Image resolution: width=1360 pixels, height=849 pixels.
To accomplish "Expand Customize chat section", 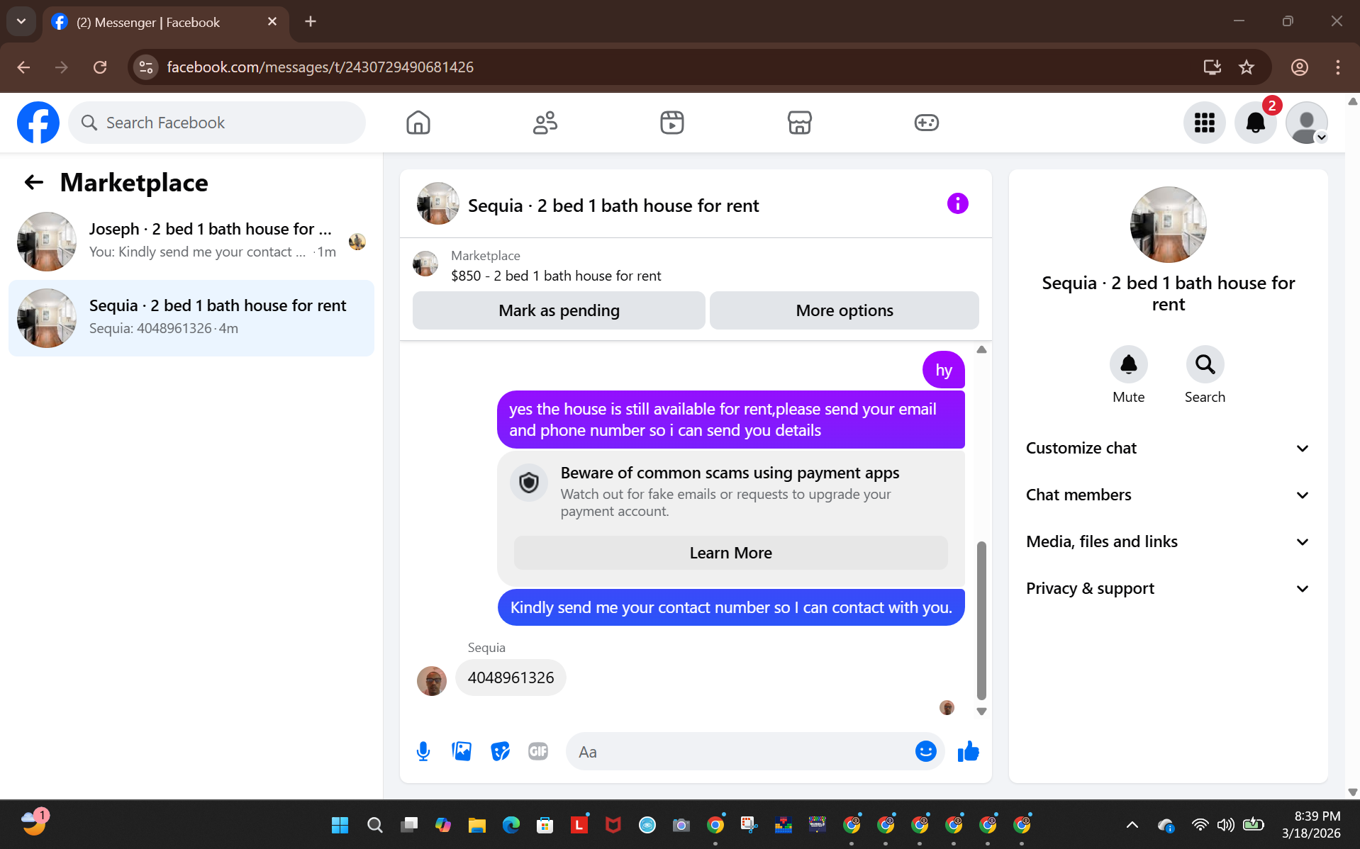I will click(1168, 448).
